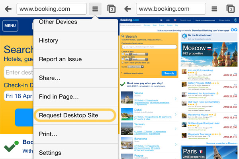Choose Find in Page… menu entry

click(x=76, y=97)
